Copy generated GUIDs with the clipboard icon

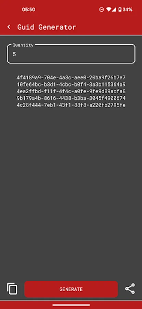(x=12, y=289)
